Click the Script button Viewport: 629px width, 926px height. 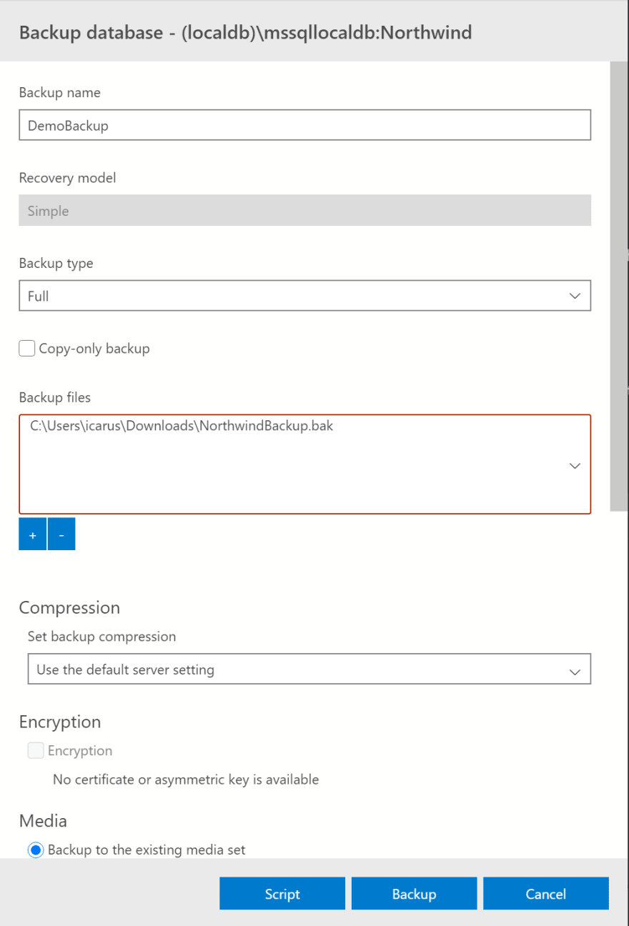(282, 894)
